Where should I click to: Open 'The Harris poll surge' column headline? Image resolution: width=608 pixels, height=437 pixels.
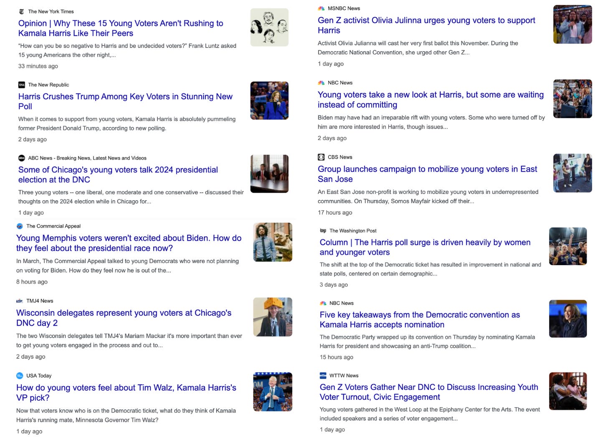click(425, 247)
